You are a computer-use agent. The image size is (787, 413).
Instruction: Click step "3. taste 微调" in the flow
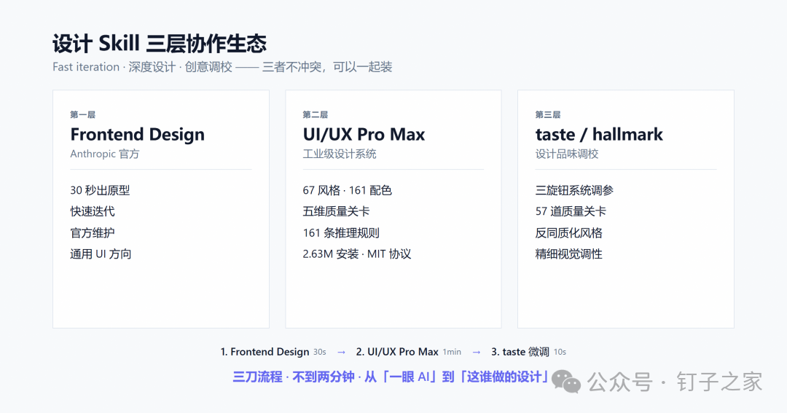(520, 352)
